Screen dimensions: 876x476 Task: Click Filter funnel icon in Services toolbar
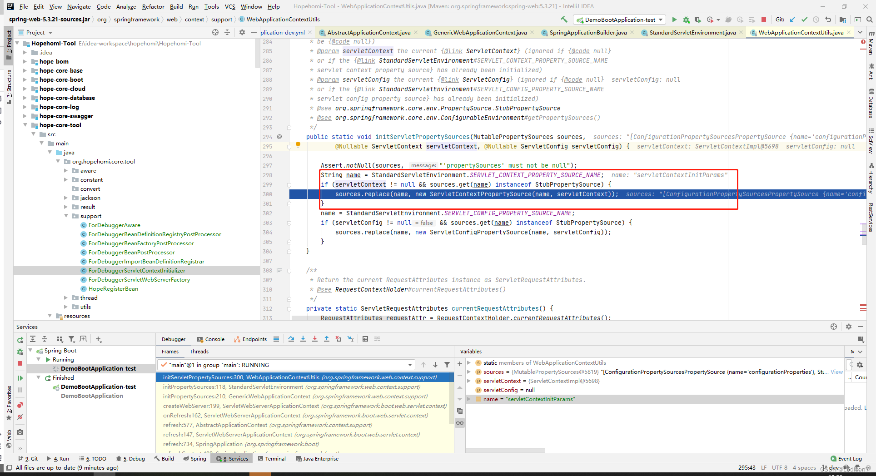coord(71,339)
